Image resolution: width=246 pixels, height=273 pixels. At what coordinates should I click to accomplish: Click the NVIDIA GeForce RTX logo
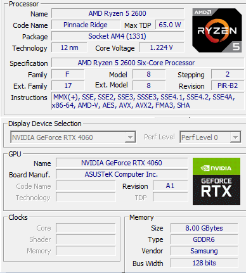point(216,181)
